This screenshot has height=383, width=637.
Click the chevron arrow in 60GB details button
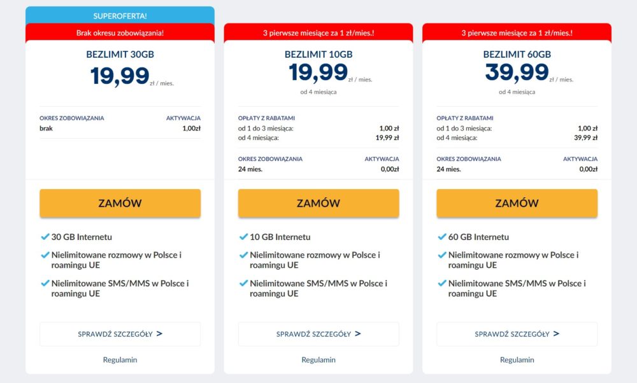pyautogui.click(x=556, y=333)
